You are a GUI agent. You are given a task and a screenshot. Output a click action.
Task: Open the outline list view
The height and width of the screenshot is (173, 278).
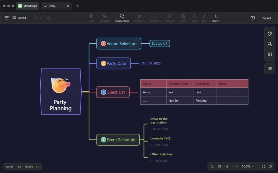click(270, 69)
